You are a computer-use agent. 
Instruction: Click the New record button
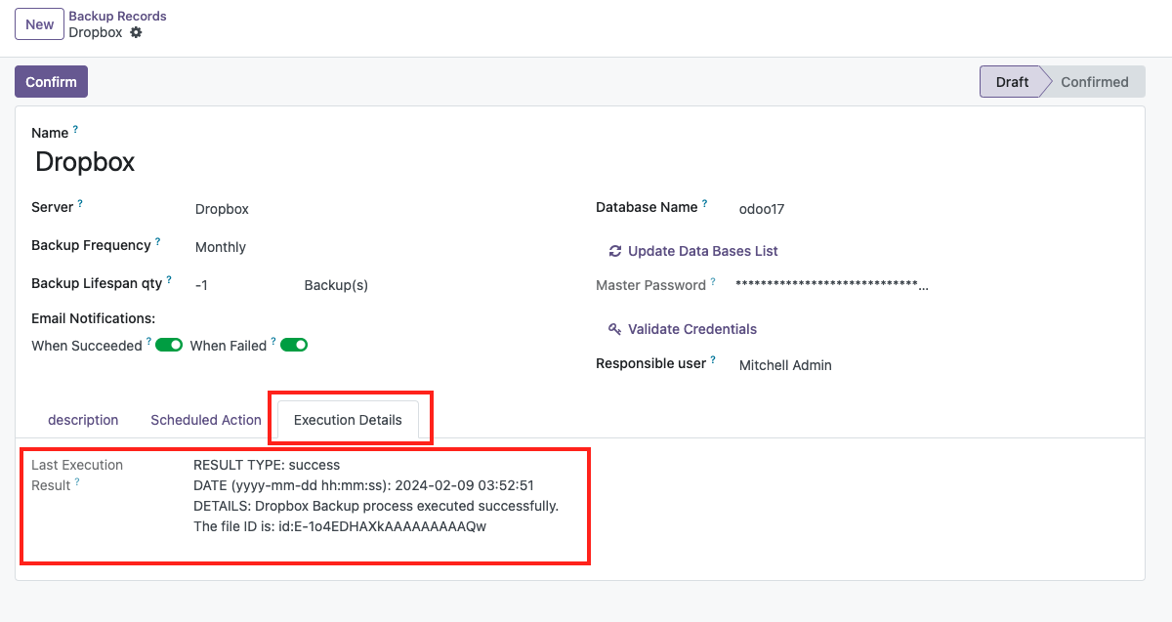click(39, 24)
